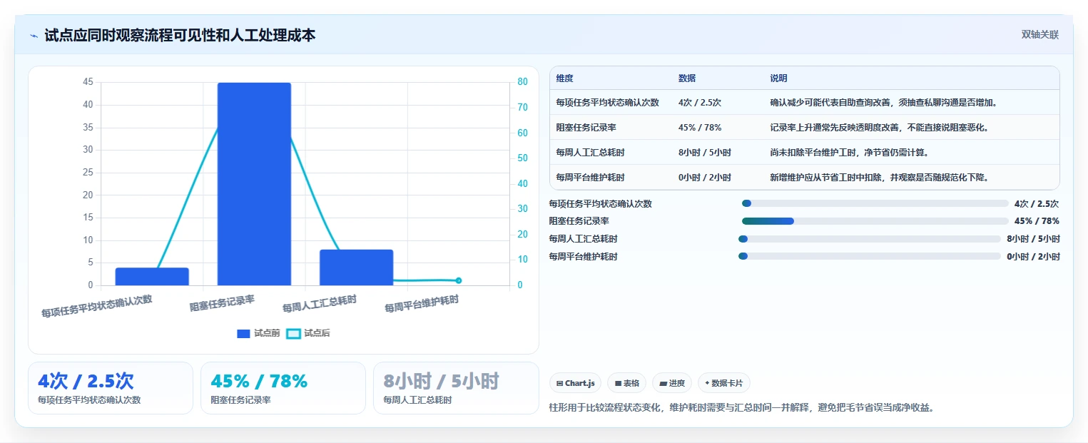Screen dimensions: 1088x443
Task: Click the teal line endpoint above 每周平台维护耗时
Action: point(459,280)
